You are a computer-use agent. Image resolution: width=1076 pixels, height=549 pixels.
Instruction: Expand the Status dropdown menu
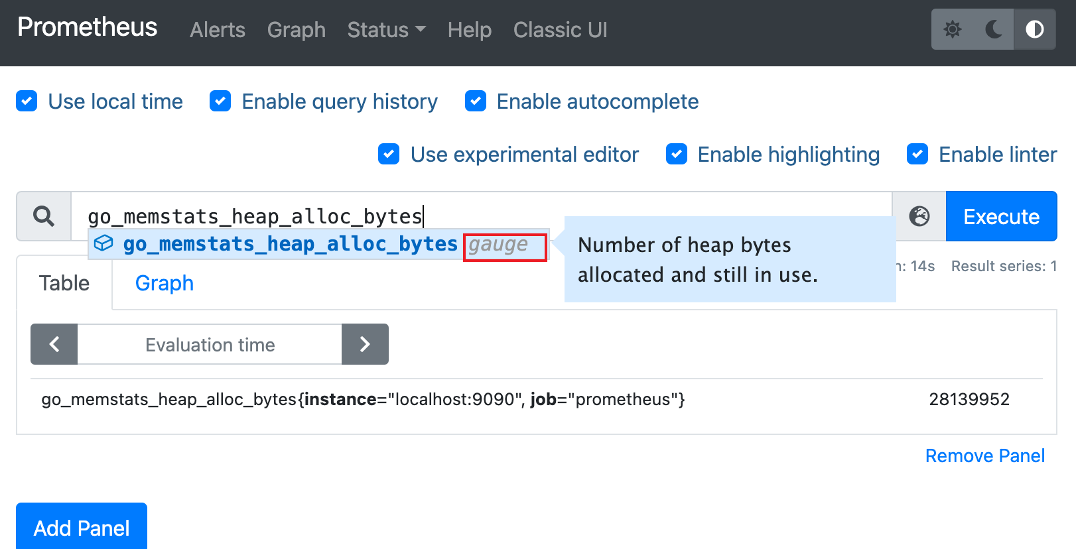pyautogui.click(x=386, y=30)
